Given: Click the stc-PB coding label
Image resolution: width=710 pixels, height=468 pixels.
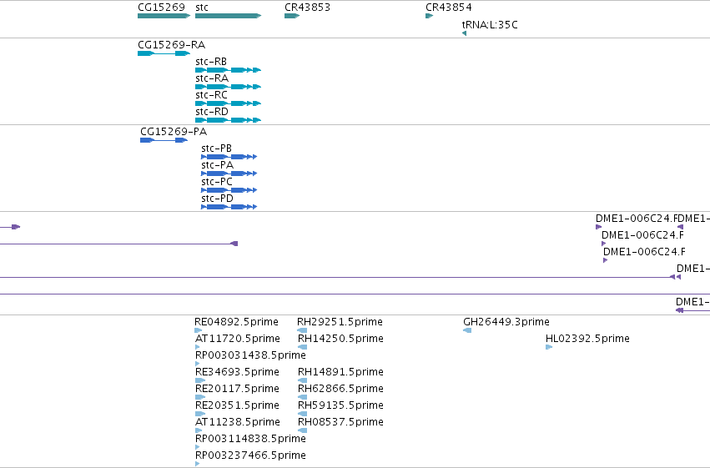Looking at the screenshot, I should pyautogui.click(x=216, y=148).
